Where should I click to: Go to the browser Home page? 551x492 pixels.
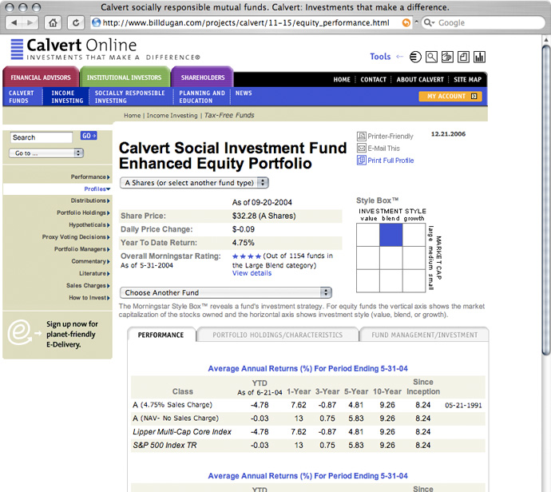[x=53, y=23]
